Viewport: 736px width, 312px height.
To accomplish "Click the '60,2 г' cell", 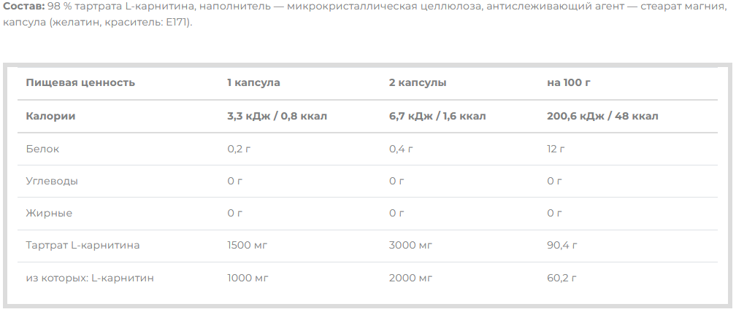I will click(x=561, y=278).
